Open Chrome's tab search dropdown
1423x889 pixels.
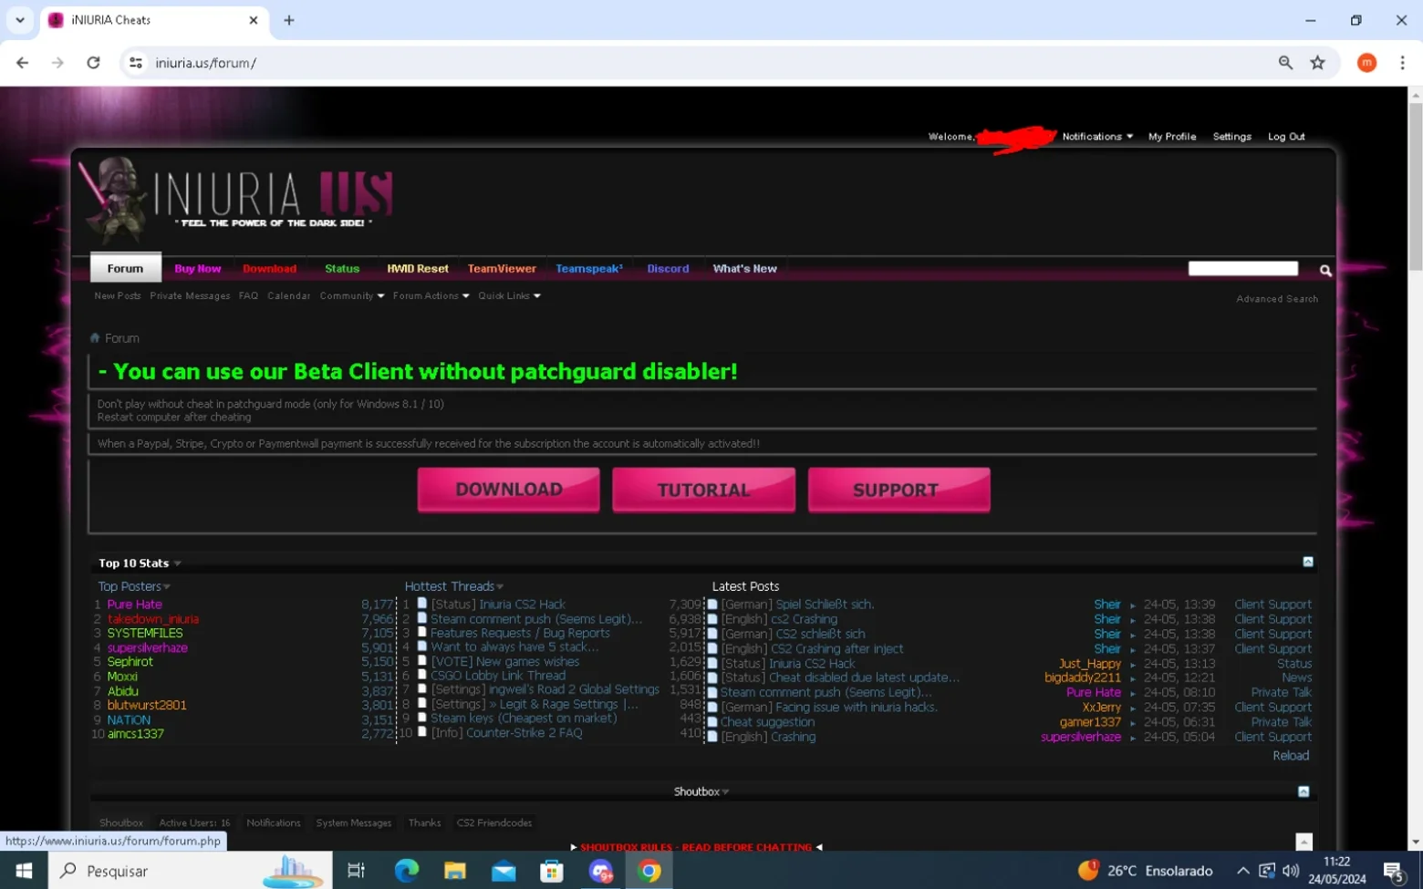tap(20, 20)
